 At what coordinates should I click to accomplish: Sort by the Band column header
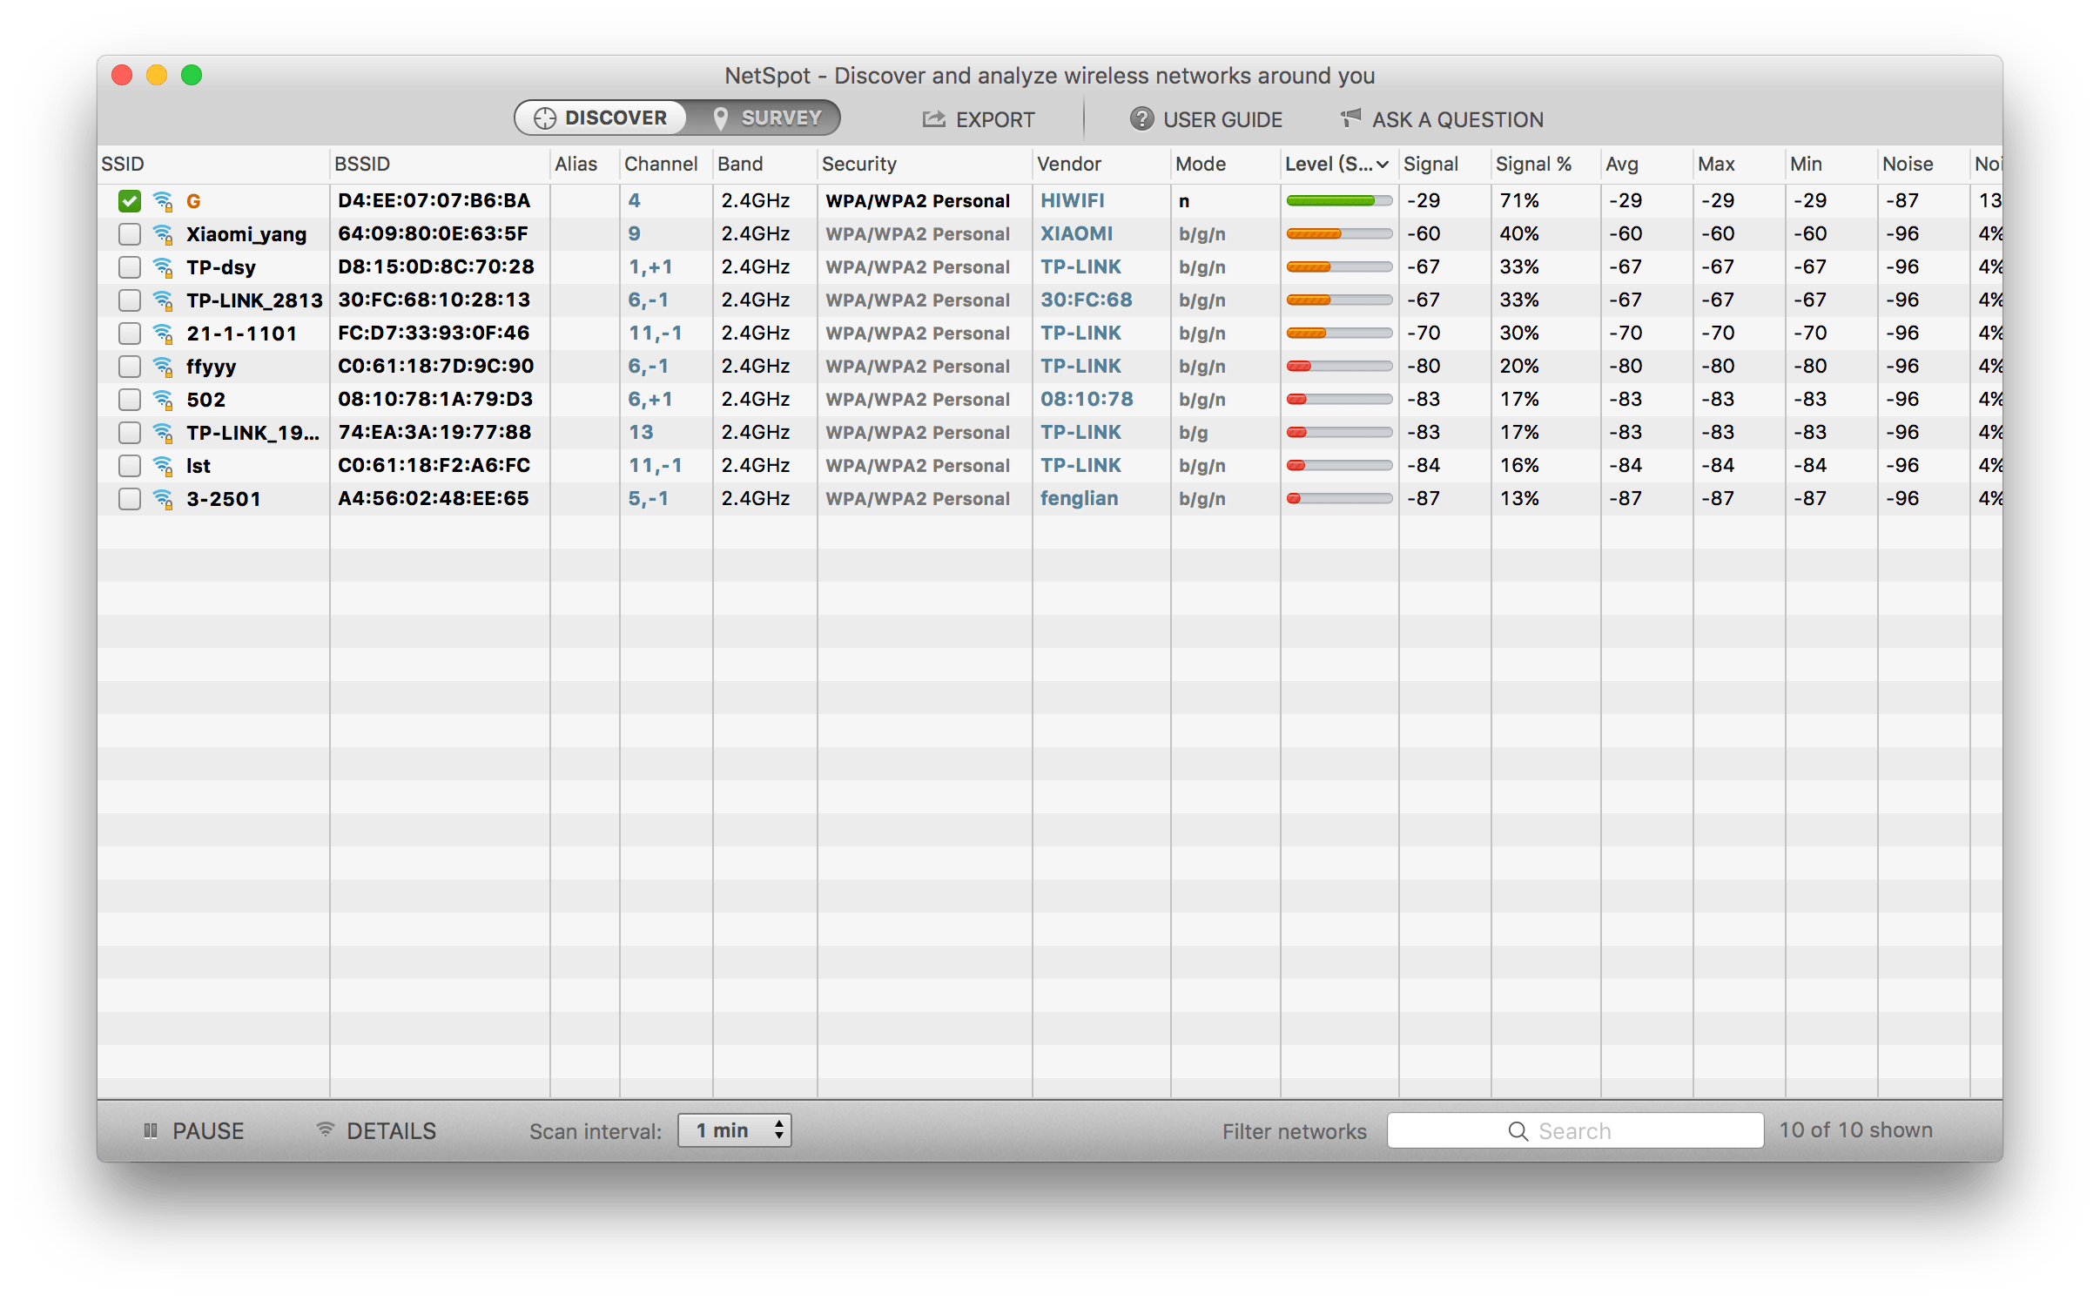764,164
